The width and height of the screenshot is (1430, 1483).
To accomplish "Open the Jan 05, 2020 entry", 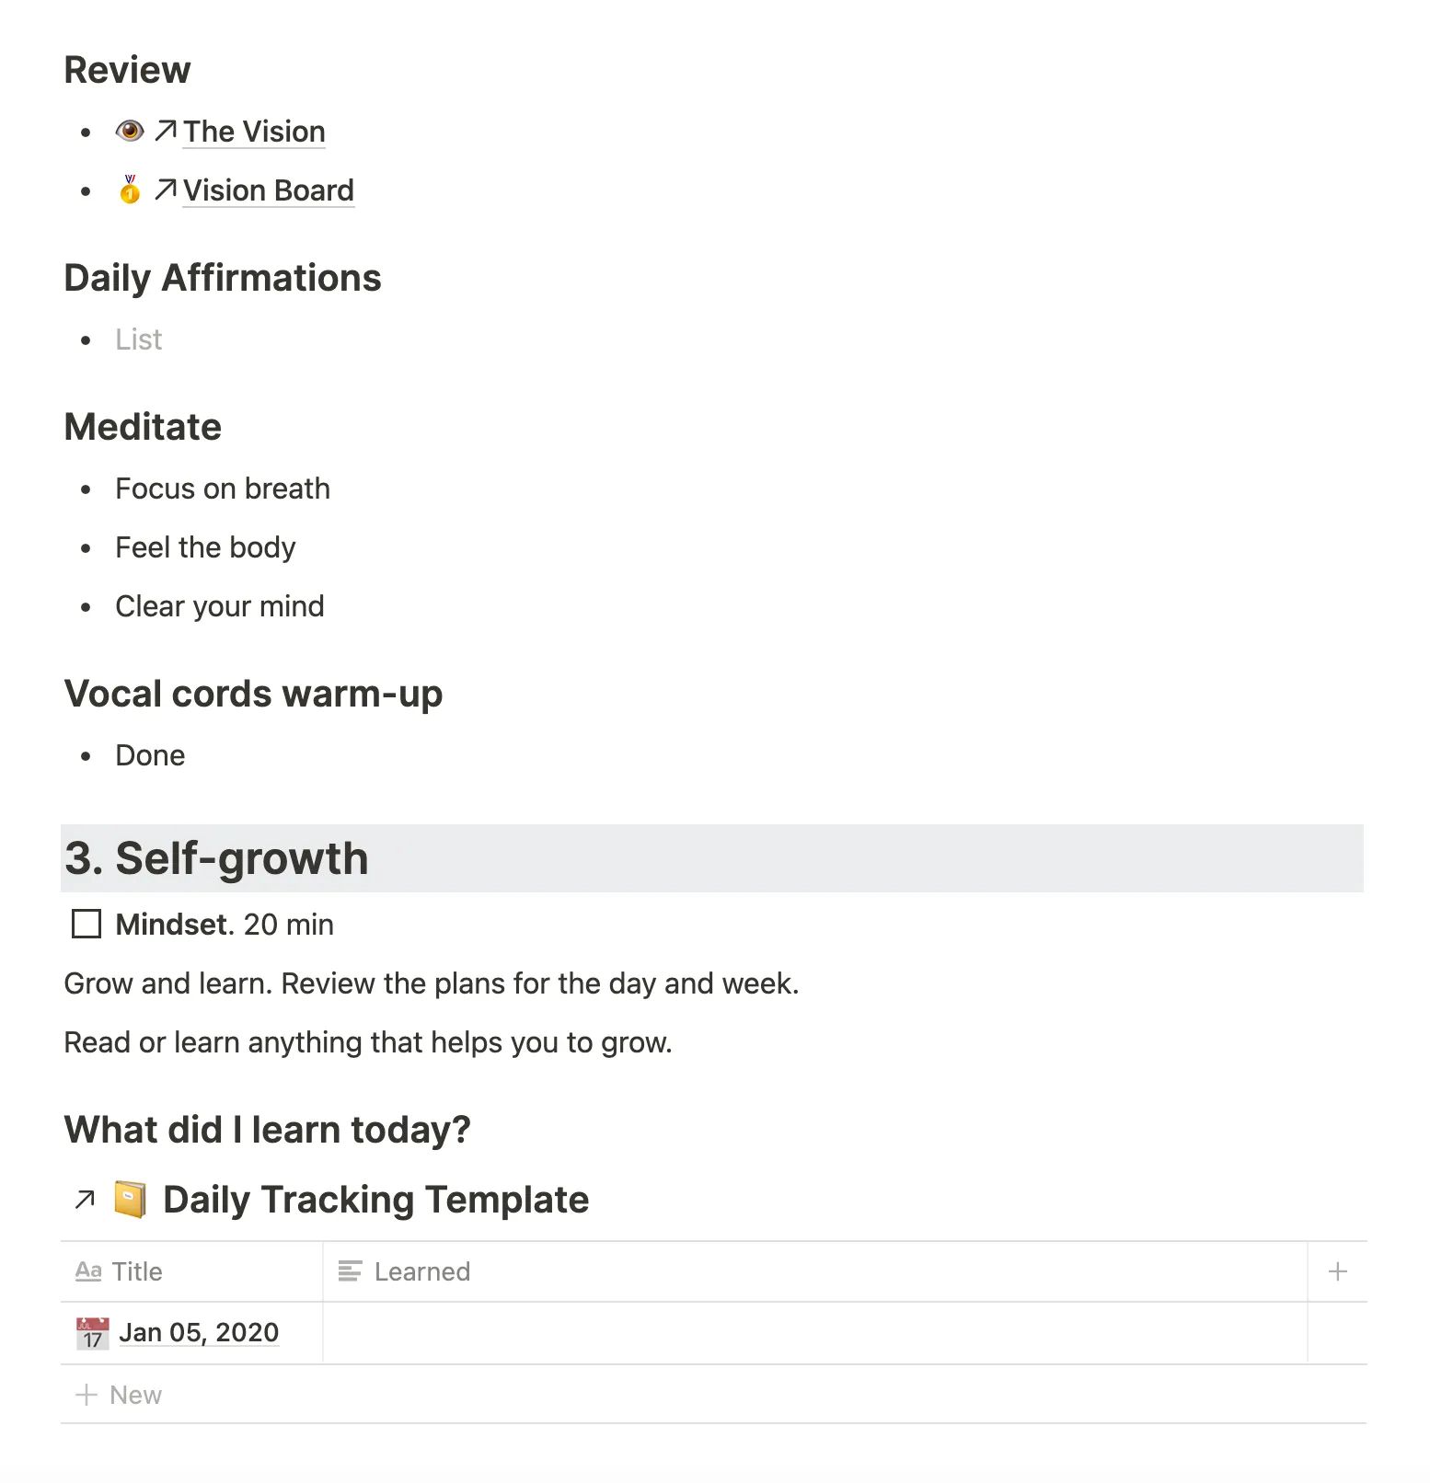I will tap(199, 1331).
